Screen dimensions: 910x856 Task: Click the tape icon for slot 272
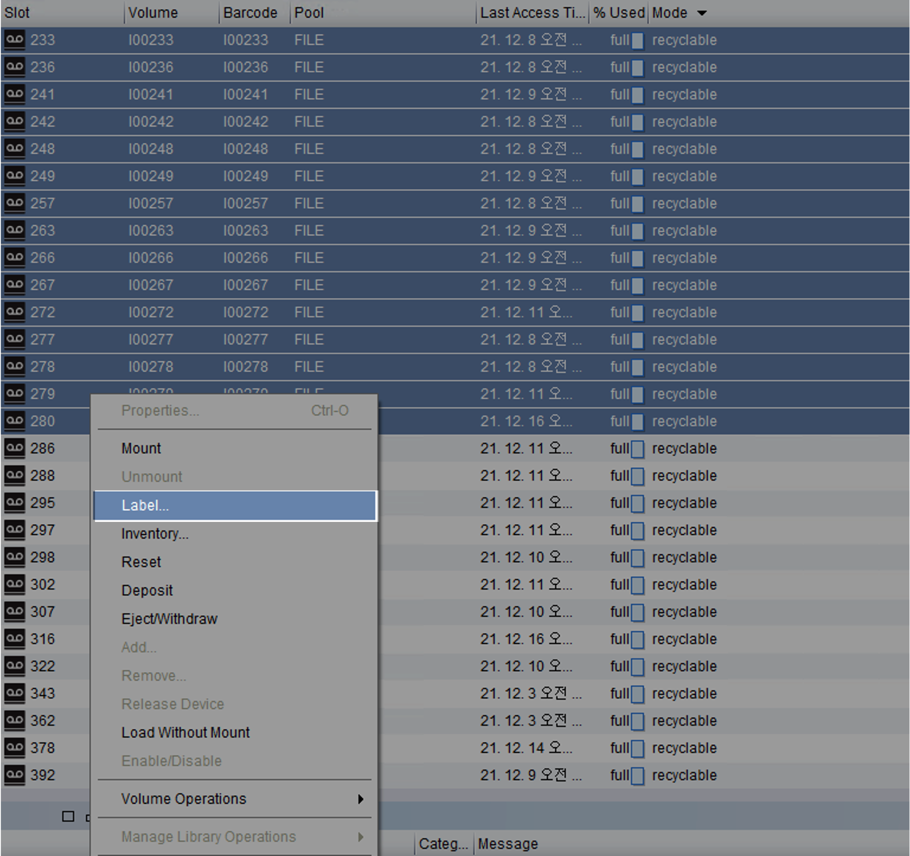pyautogui.click(x=15, y=312)
